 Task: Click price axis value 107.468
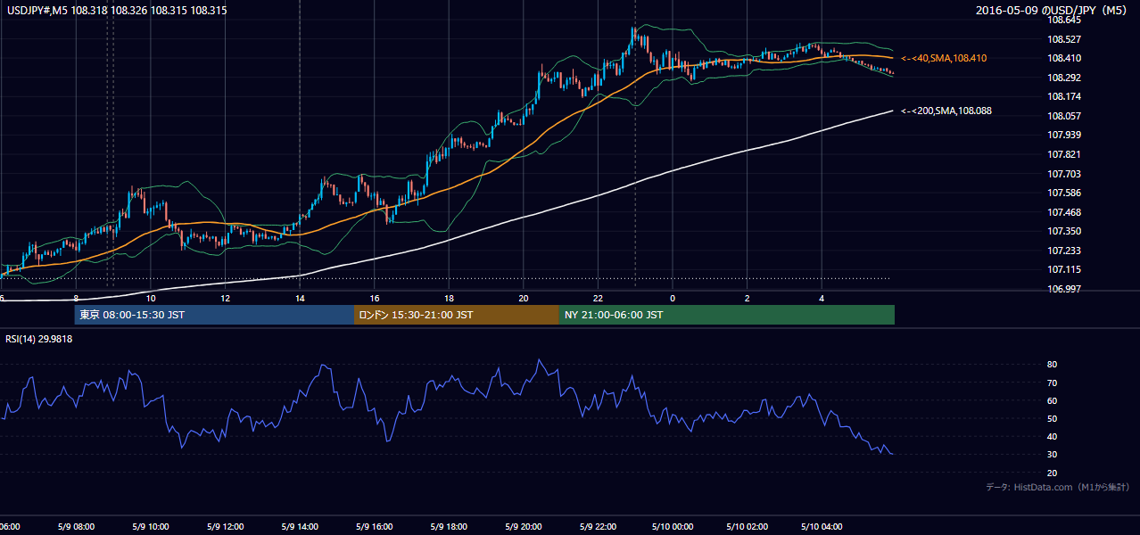point(1063,212)
